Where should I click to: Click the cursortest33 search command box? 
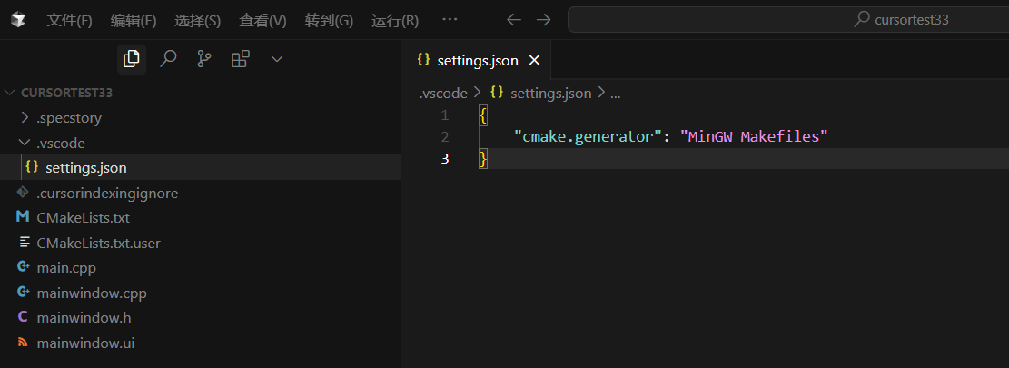pyautogui.click(x=788, y=20)
